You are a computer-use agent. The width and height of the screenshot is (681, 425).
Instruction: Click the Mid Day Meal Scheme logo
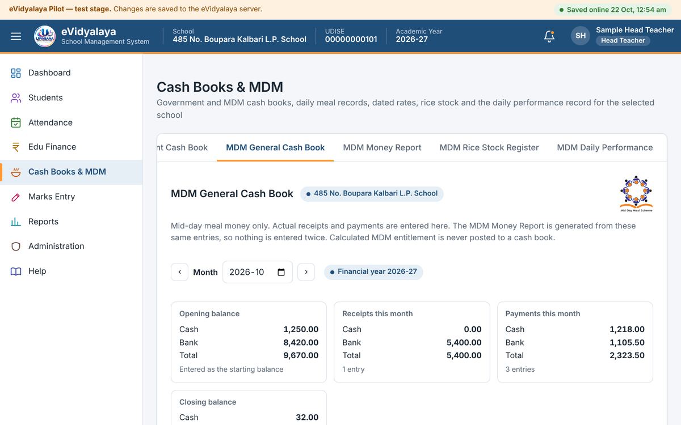636,194
